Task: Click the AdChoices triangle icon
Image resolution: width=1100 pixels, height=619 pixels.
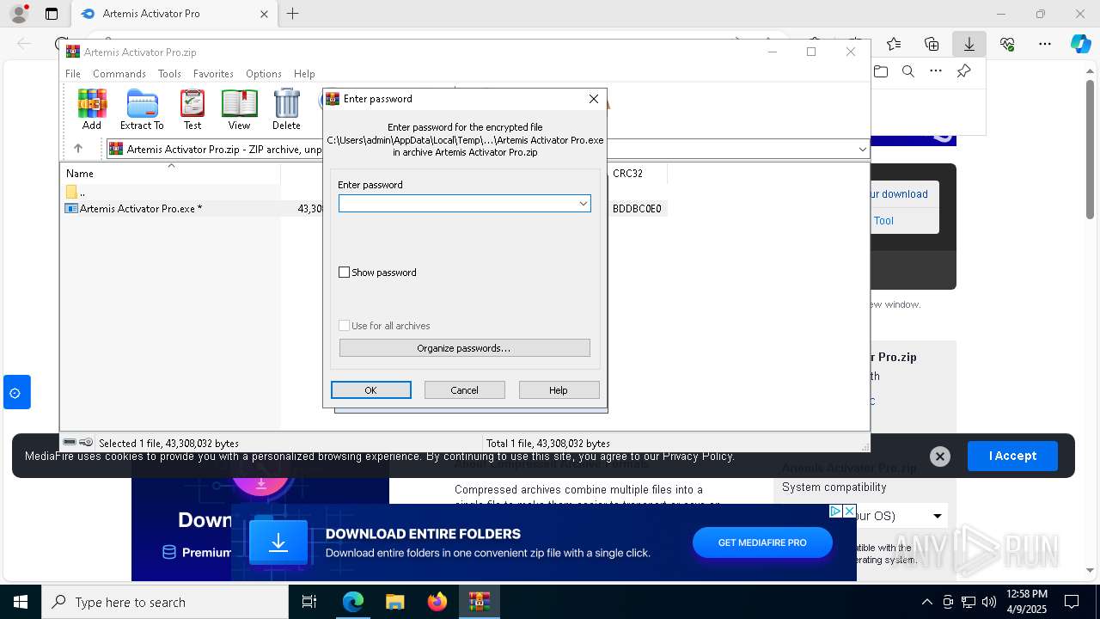Action: (x=835, y=512)
